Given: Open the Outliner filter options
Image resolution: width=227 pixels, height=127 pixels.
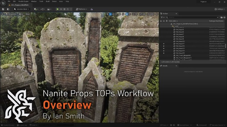Looking at the screenshot, I should (163, 17).
